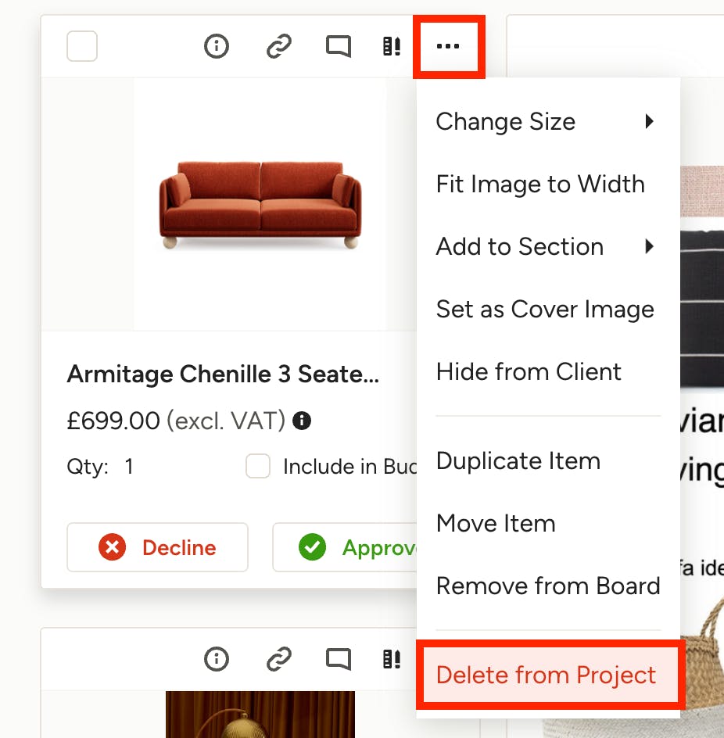
Task: Select Duplicate Item from menu
Action: click(548, 460)
